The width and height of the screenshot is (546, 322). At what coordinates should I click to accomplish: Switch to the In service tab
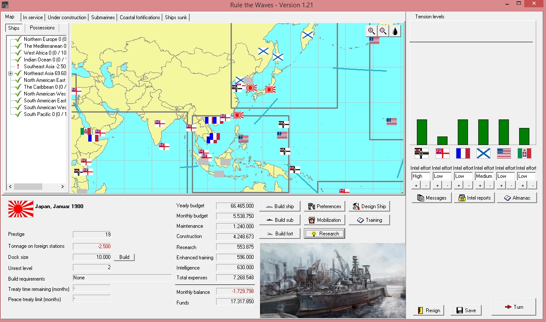33,17
